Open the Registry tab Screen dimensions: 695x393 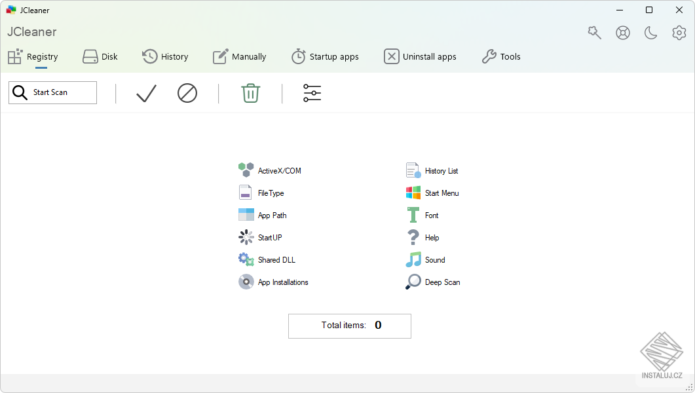pos(33,57)
